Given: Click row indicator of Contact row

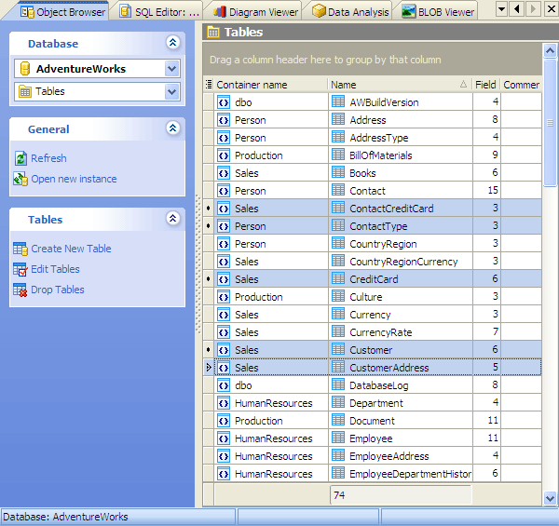Looking at the screenshot, I should 209,191.
